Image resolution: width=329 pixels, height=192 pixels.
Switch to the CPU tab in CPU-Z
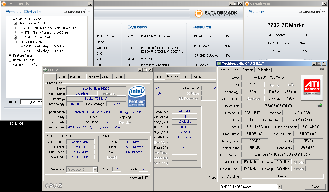pos(49,76)
